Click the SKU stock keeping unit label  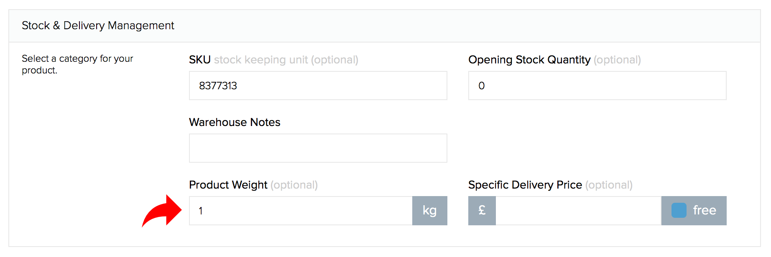[x=273, y=60]
